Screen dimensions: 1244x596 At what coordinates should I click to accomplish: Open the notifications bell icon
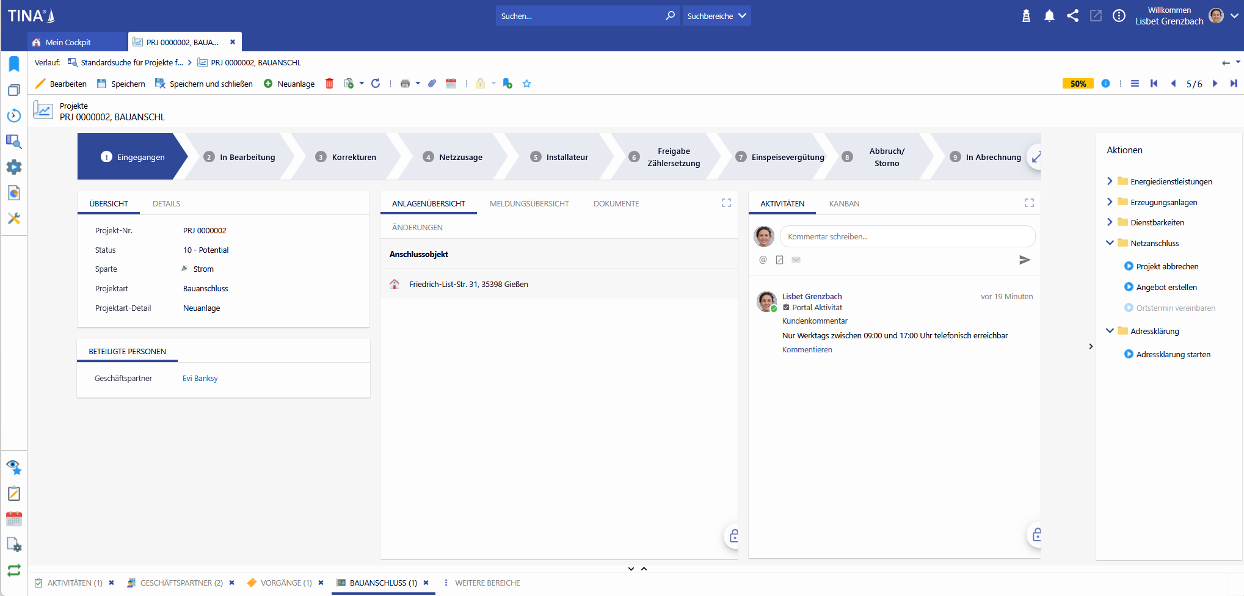[1049, 16]
